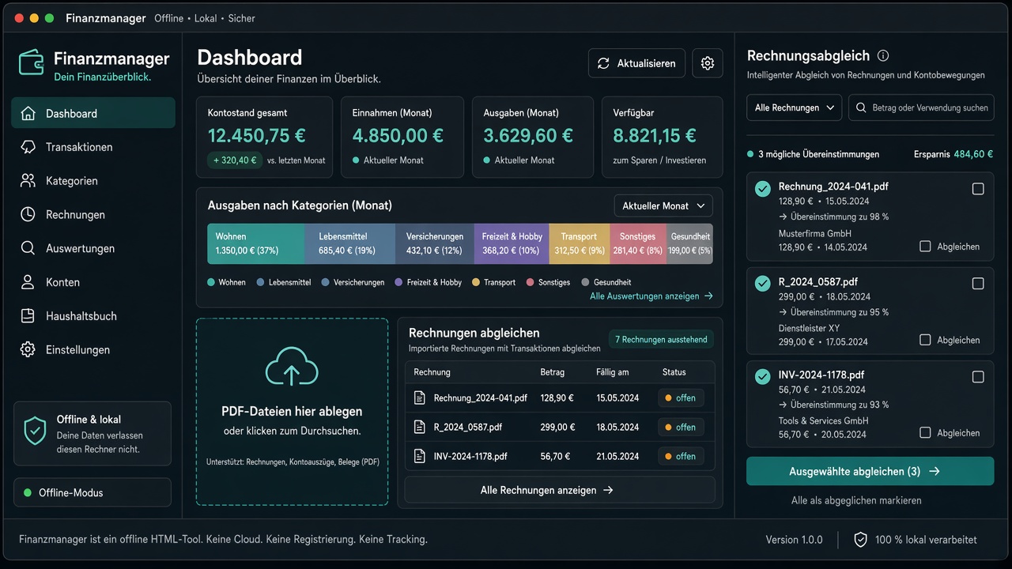Switch to Auswertungen page
This screenshot has height=569, width=1012.
click(93, 248)
